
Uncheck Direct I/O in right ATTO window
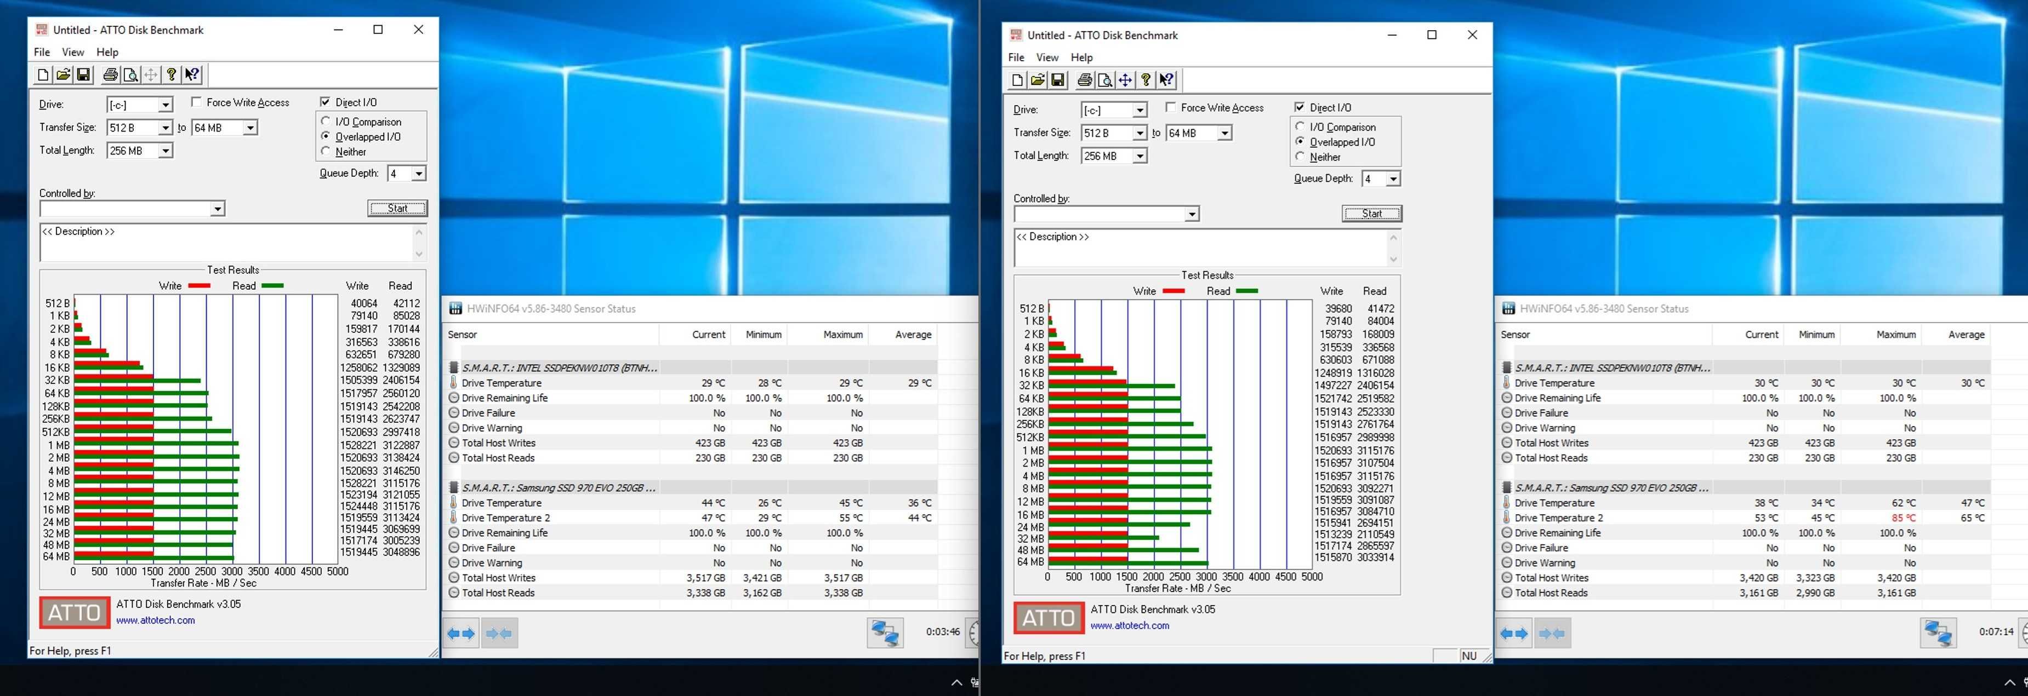1300,108
